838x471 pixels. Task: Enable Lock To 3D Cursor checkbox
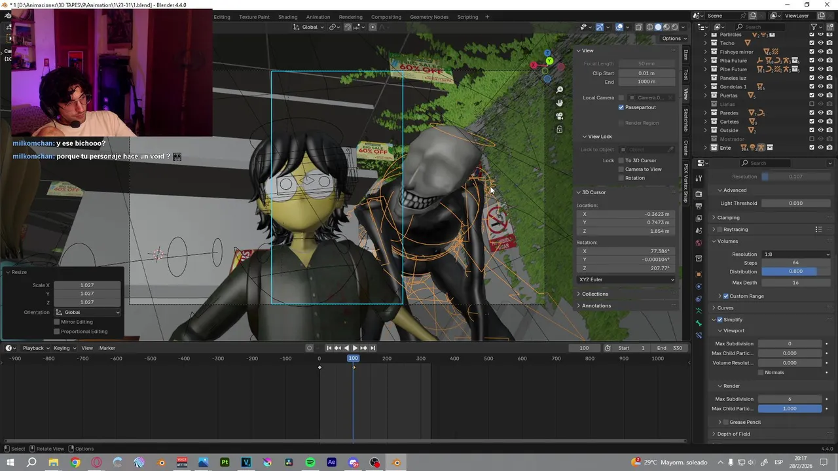coord(621,160)
